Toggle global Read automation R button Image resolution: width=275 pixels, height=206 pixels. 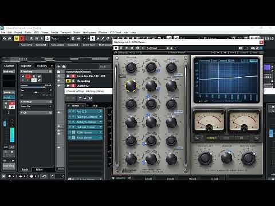(32, 38)
